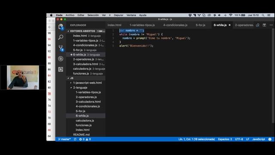Click the '1 sin guardar' badge
This screenshot has height=155, width=275.
[101, 31]
